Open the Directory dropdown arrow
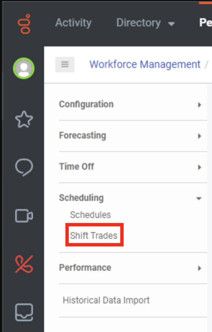The image size is (212, 332). pos(171,24)
